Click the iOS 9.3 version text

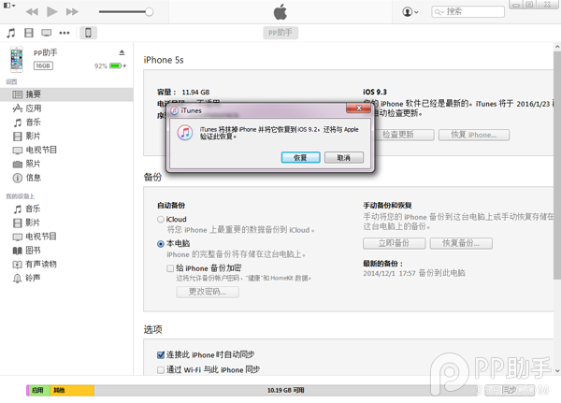click(375, 92)
